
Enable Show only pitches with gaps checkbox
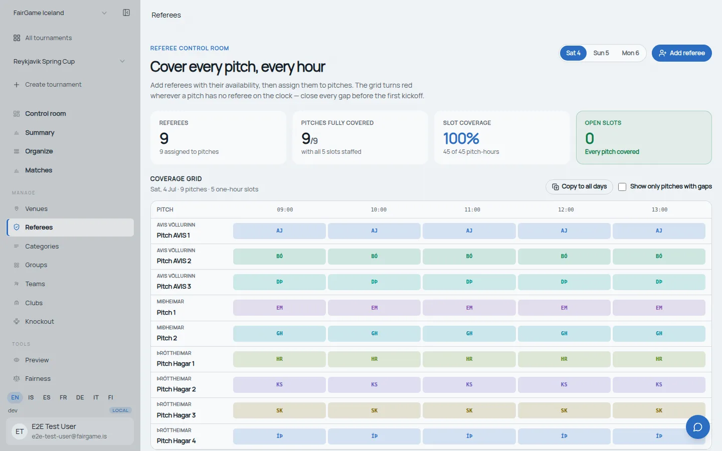(622, 187)
